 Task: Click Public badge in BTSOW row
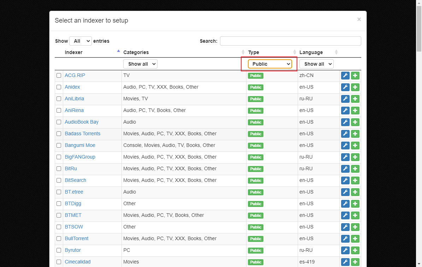click(x=256, y=227)
